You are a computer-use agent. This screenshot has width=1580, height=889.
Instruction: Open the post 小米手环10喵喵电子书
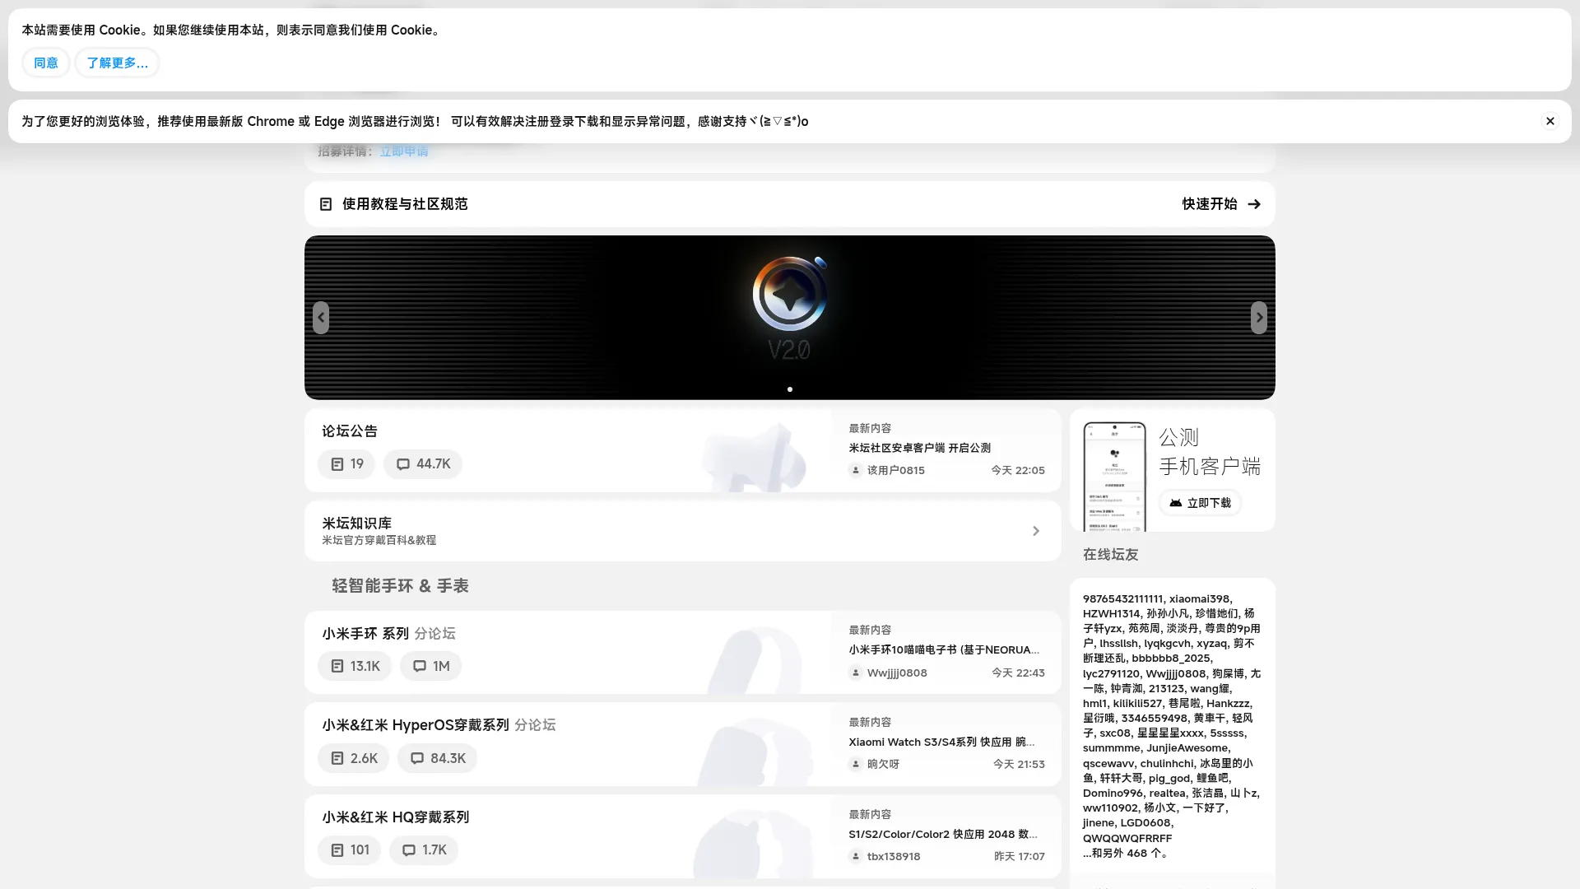click(x=944, y=649)
